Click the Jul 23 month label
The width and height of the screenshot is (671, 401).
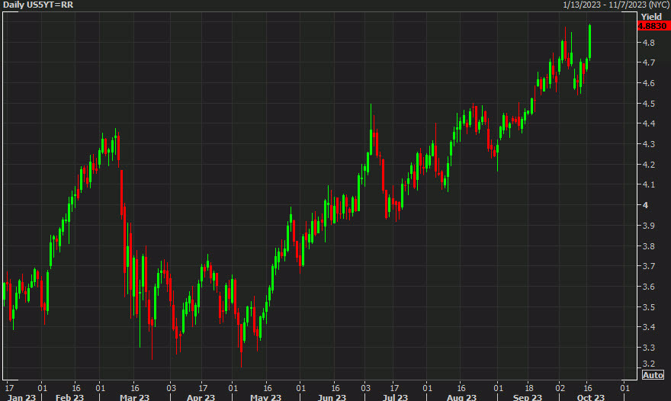coord(396,396)
